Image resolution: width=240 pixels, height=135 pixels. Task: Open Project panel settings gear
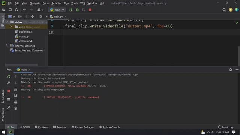41,16
